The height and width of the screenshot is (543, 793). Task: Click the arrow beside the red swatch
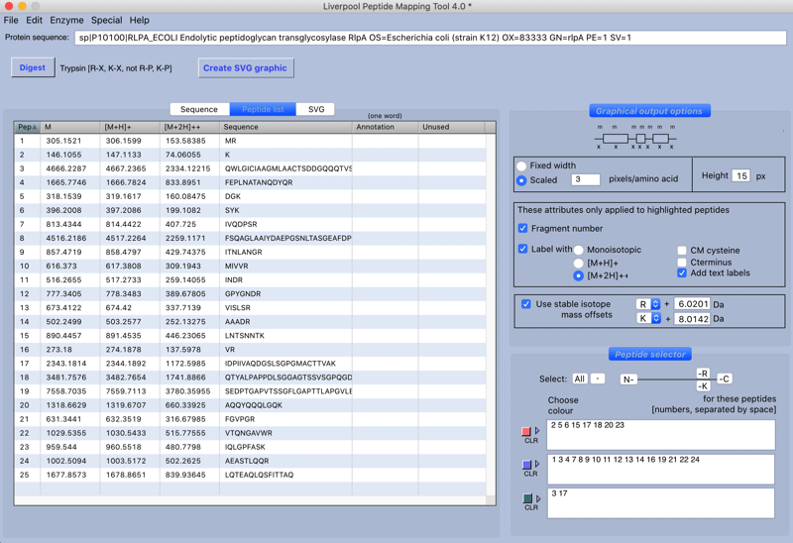coord(537,432)
